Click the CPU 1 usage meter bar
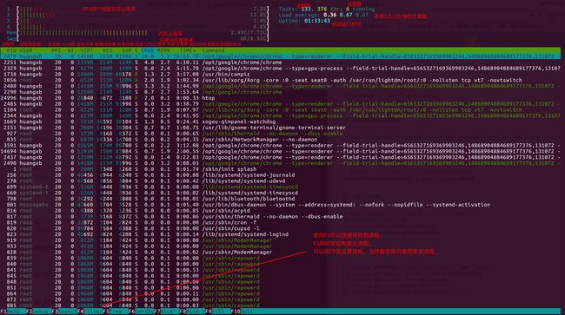Viewport: 565px width, 315px height. pyautogui.click(x=143, y=9)
